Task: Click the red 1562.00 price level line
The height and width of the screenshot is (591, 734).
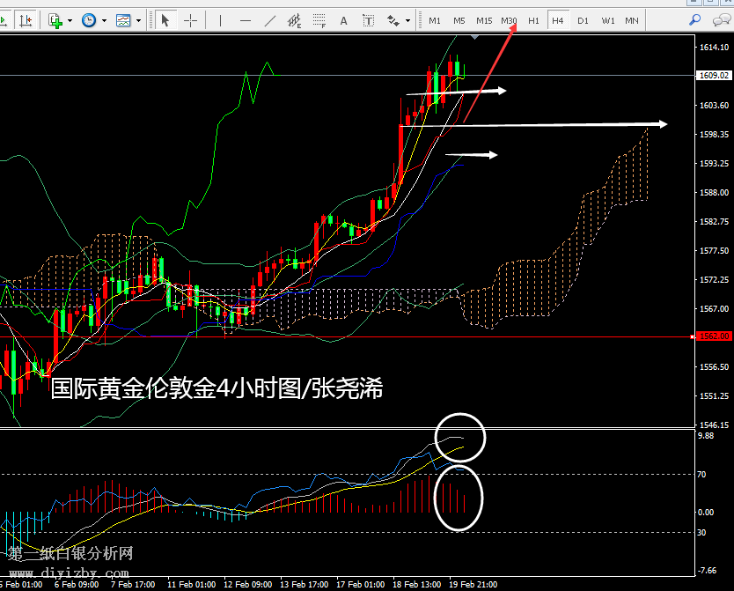Action: pos(352,336)
